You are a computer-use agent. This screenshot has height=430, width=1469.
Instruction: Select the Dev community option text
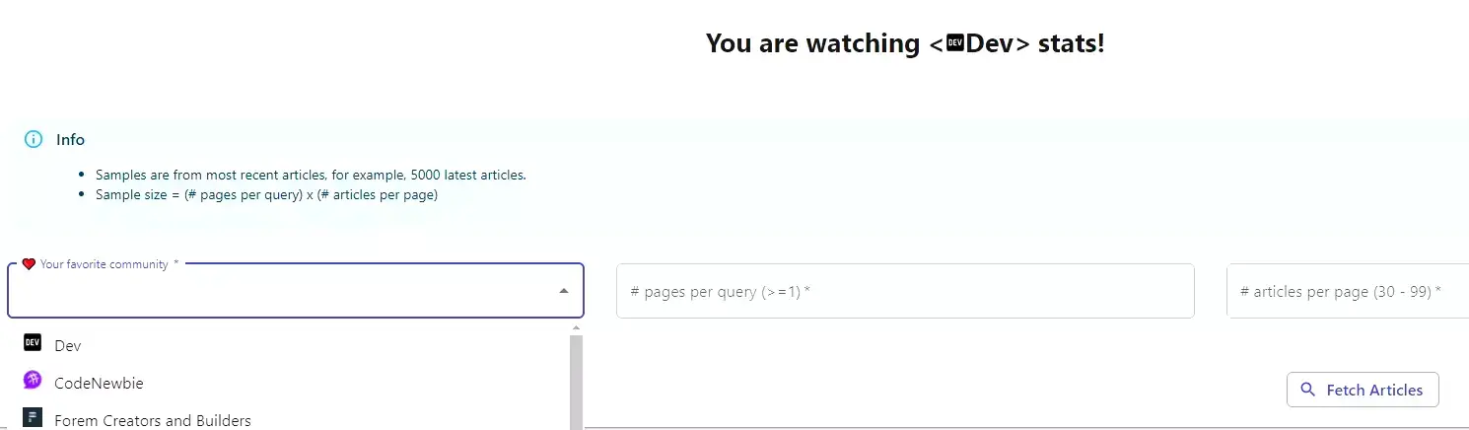coord(68,346)
